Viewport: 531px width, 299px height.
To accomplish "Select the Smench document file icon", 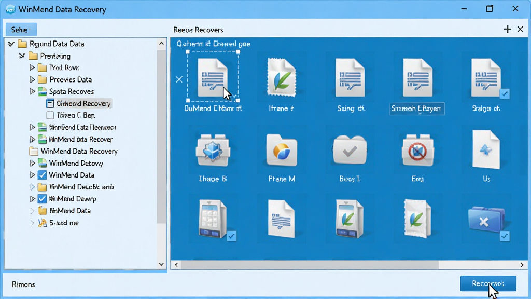I will click(x=417, y=77).
